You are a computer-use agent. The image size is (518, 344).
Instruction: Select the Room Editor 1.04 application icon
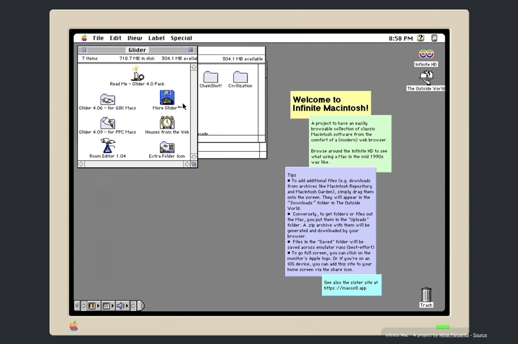point(108,146)
